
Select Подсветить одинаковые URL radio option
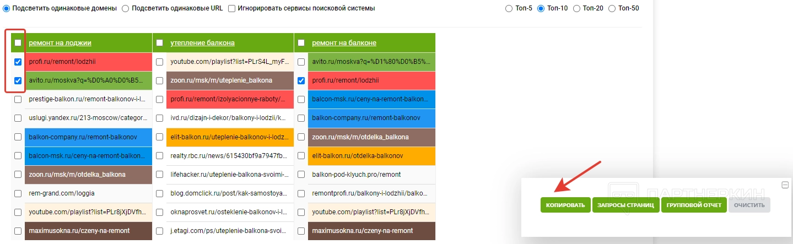tap(126, 8)
